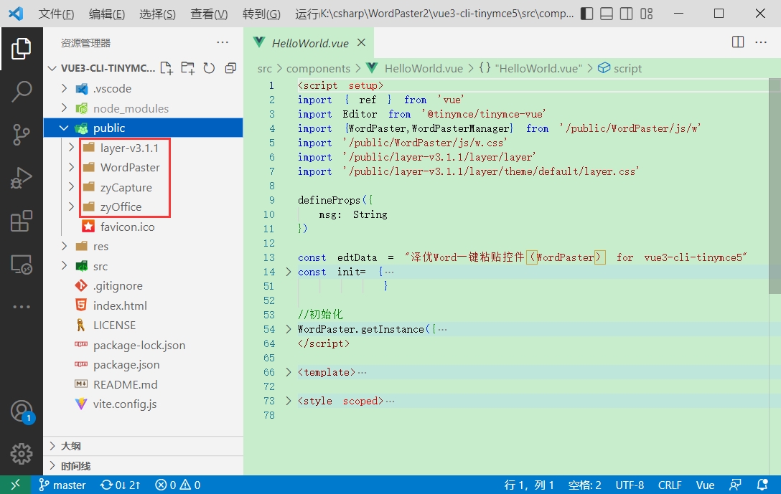Open Remote Explorer in activity bar

[x=22, y=265]
